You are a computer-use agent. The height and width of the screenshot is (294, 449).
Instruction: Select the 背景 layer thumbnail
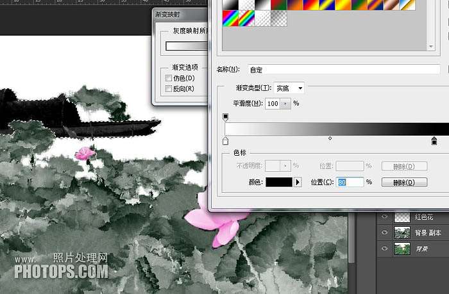[x=402, y=249]
